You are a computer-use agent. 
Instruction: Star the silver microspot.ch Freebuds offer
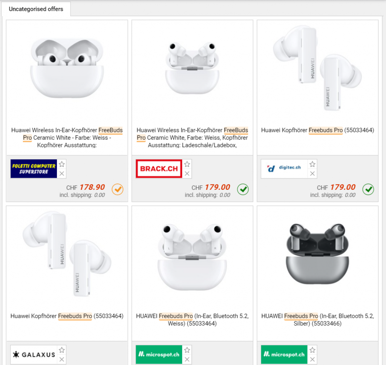(x=312, y=350)
